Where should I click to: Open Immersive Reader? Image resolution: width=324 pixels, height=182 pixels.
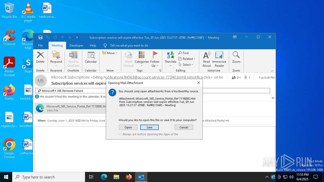point(219,59)
